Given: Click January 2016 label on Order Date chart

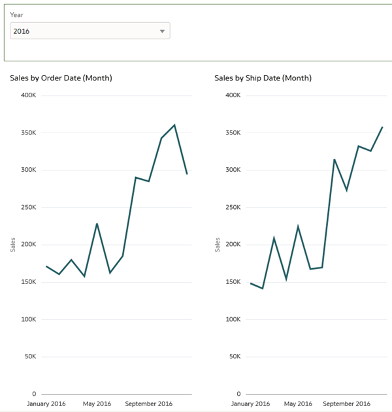Looking at the screenshot, I should click(x=46, y=404).
